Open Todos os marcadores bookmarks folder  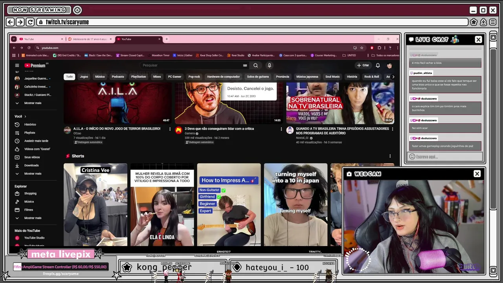(385, 55)
